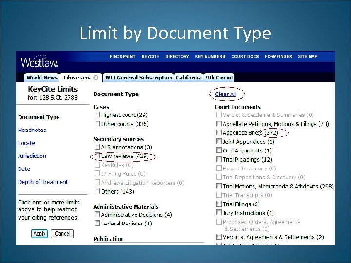Check Administrative Decisions (4) checkbox

pos(97,214)
